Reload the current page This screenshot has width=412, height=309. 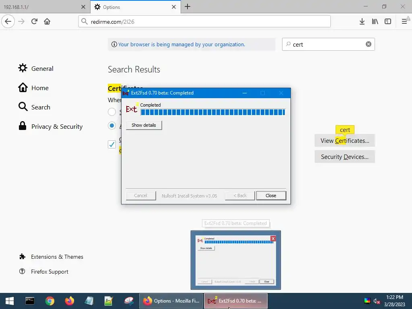click(x=34, y=22)
